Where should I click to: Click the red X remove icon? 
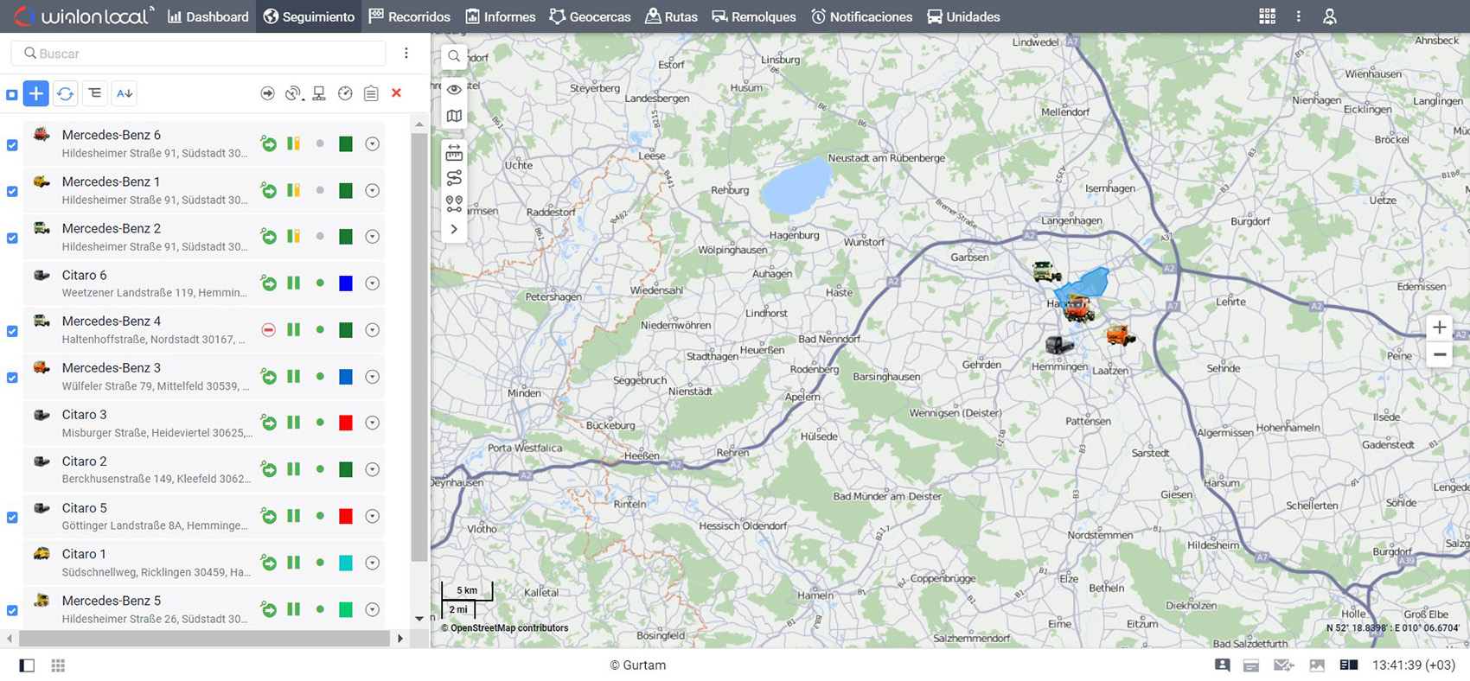tap(396, 93)
